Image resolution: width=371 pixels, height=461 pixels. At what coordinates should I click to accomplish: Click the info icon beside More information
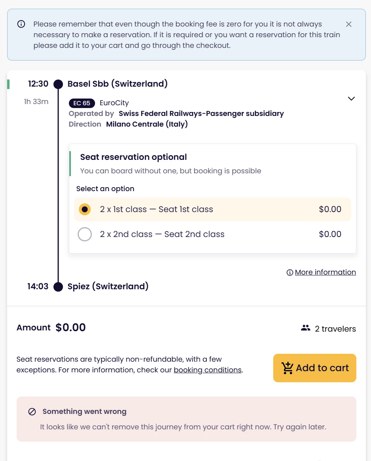290,273
